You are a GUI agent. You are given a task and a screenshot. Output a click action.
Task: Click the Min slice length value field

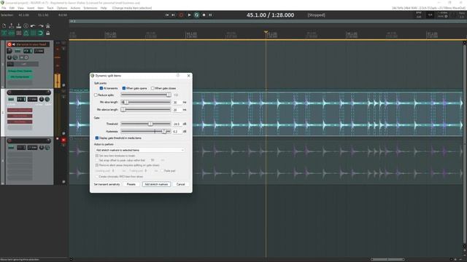177,103
